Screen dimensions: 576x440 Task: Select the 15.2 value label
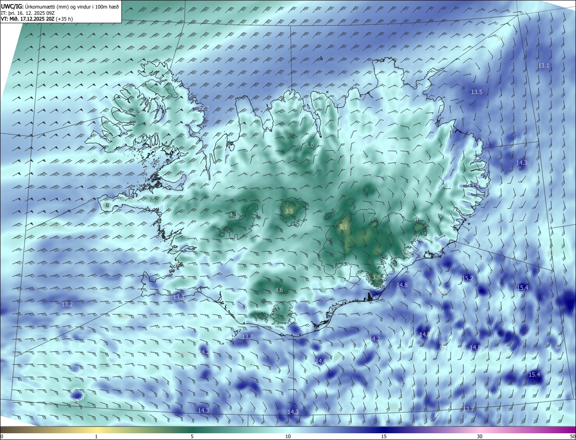468,278
